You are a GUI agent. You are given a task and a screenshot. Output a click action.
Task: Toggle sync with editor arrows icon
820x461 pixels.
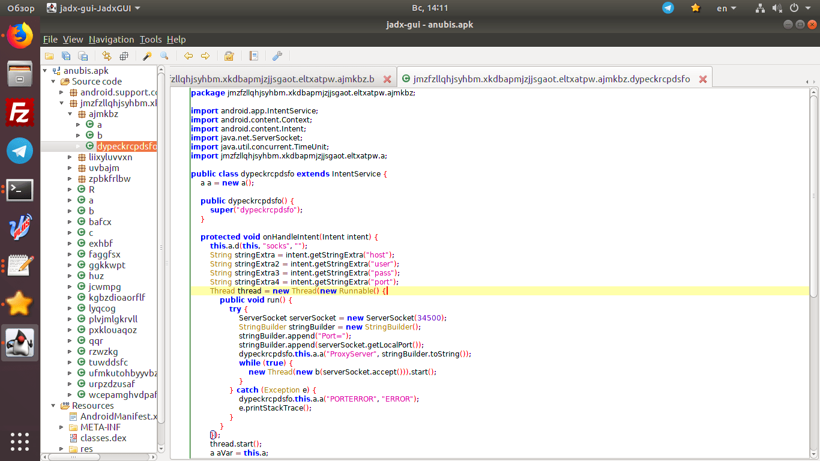coord(107,56)
